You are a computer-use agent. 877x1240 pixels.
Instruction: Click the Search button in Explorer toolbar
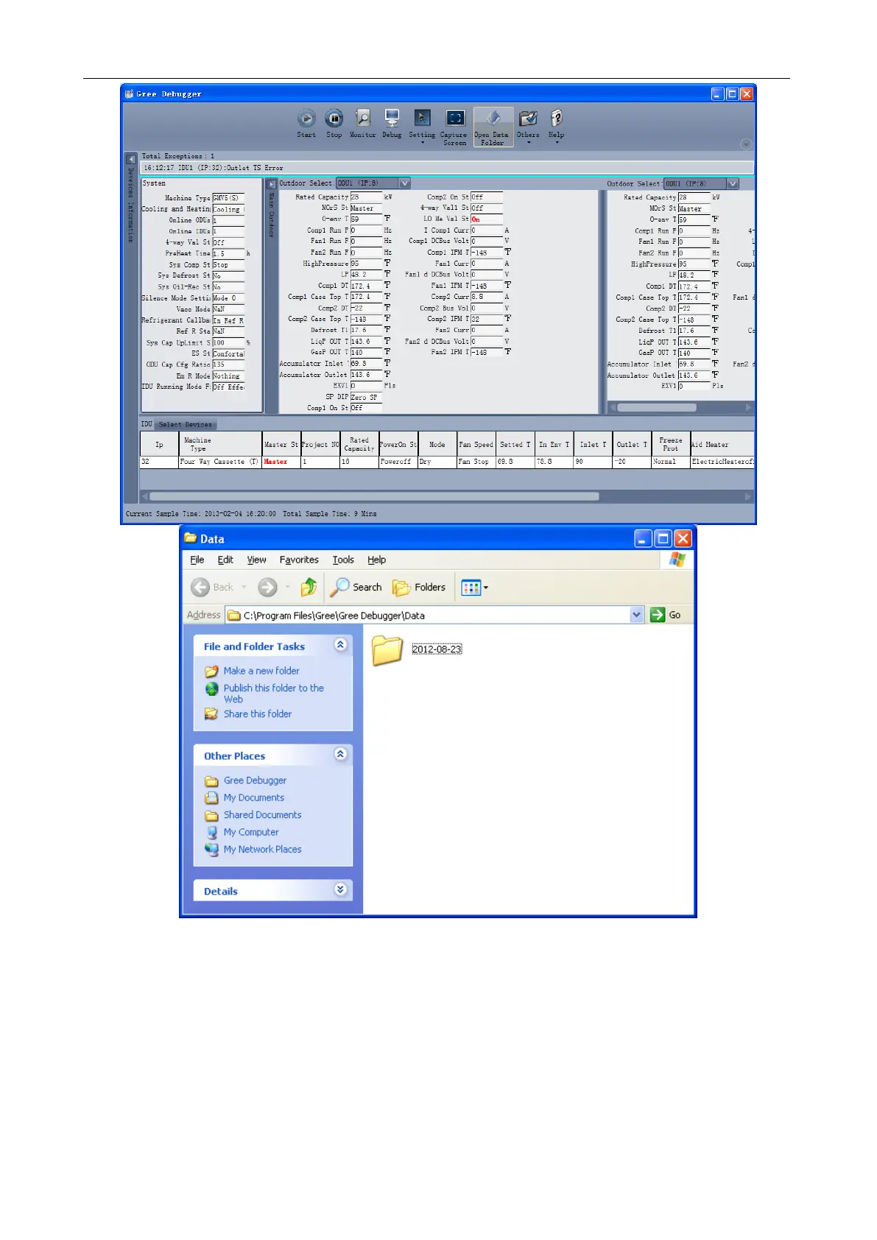pyautogui.click(x=356, y=587)
